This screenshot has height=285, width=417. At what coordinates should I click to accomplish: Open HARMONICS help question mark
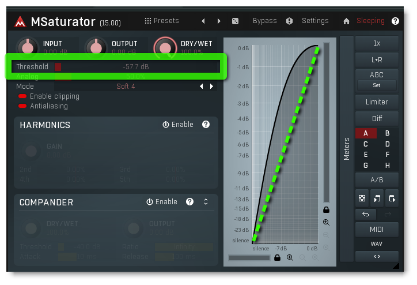click(x=206, y=125)
